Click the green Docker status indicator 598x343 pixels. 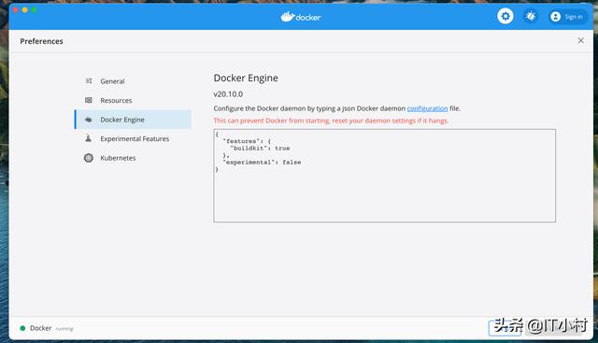pyautogui.click(x=22, y=328)
